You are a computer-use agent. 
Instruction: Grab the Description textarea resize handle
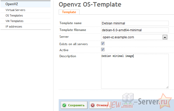(167, 87)
